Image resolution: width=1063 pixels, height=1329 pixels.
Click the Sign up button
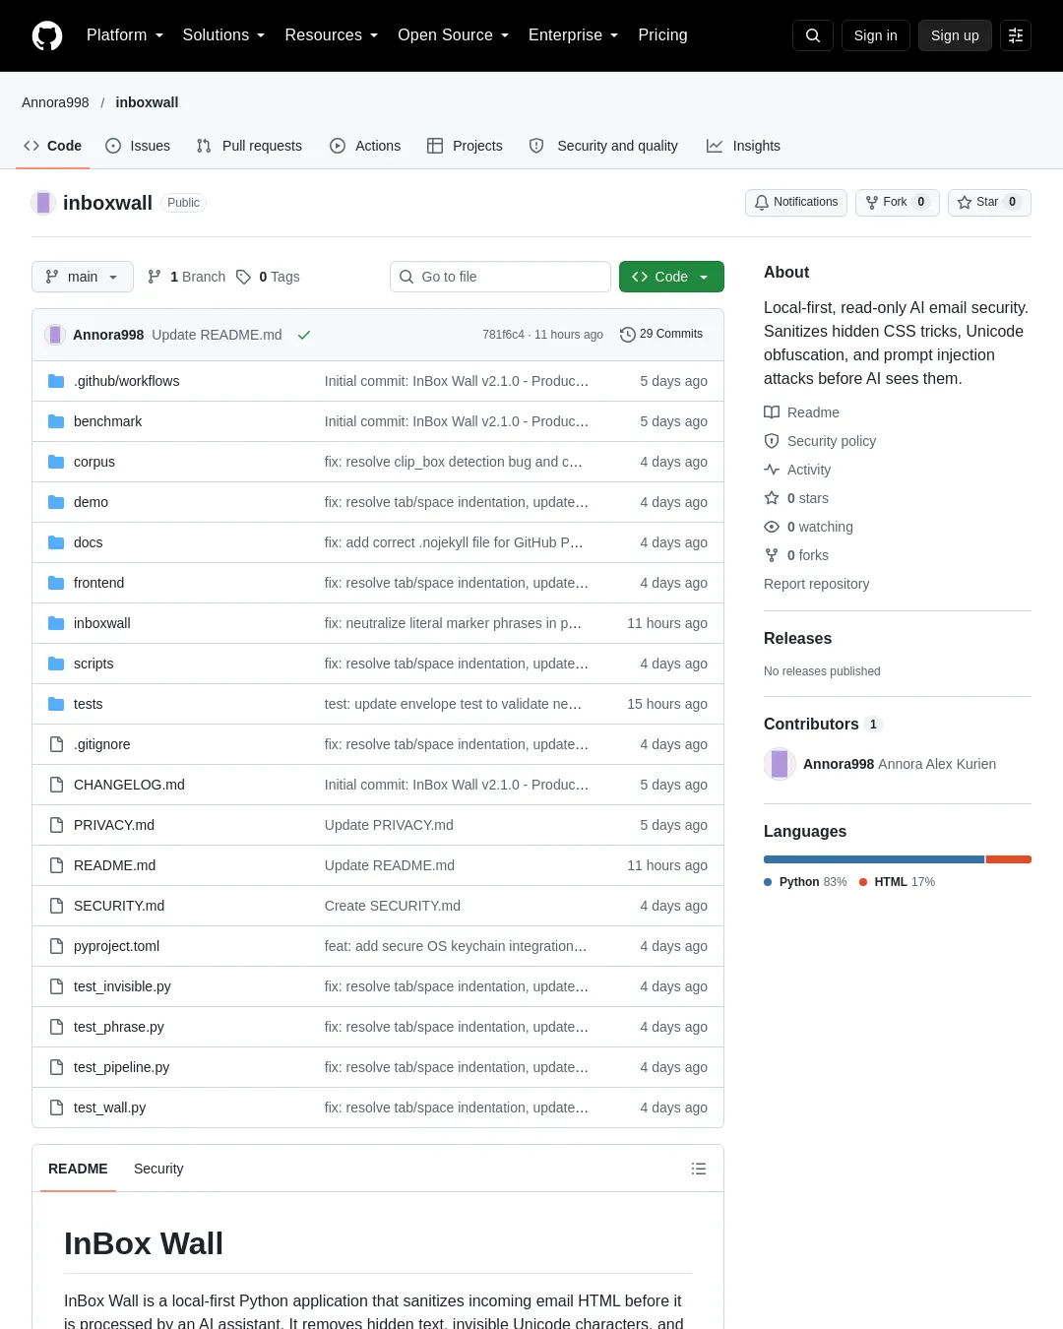pyautogui.click(x=955, y=35)
